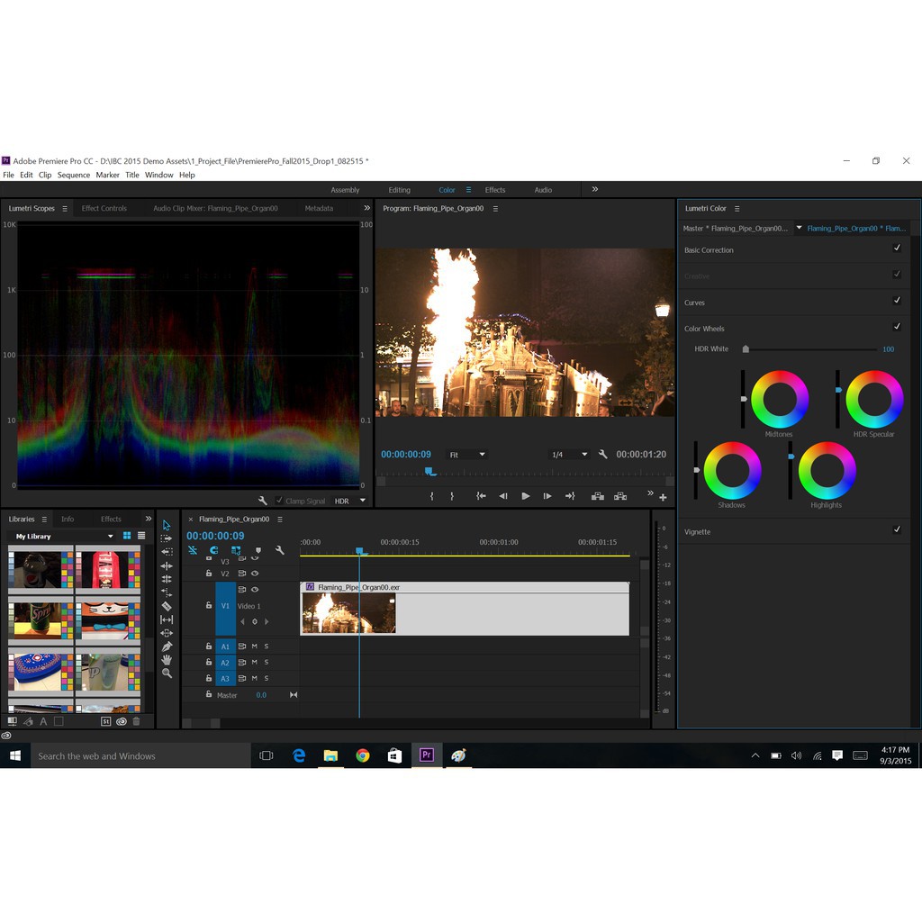Open the Sequence menu
This screenshot has width=922, height=922.
(x=74, y=175)
